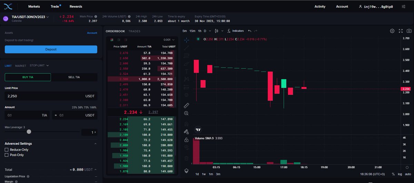This screenshot has width=414, height=183.
Task: Open the 0.001 price aggregation dropdown
Action: 169,40
